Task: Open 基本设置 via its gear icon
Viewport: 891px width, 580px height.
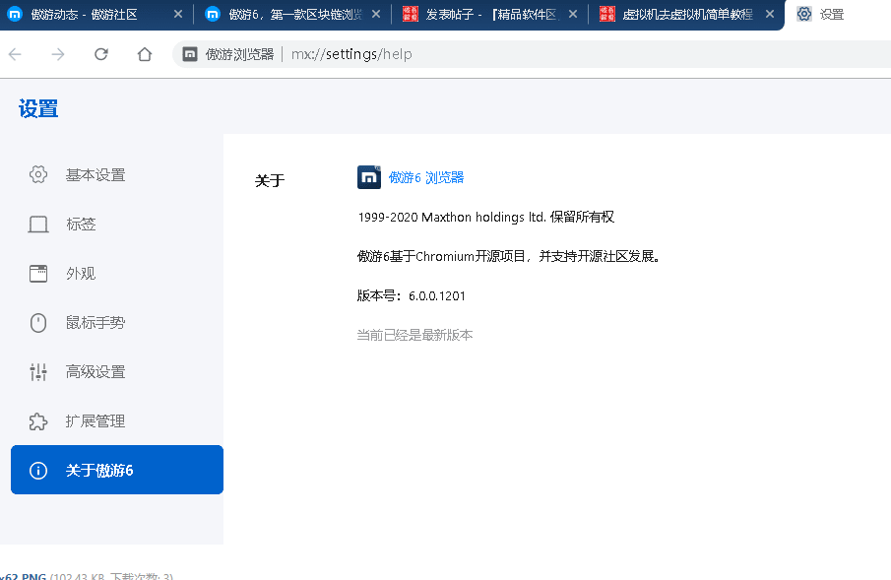Action: point(37,174)
